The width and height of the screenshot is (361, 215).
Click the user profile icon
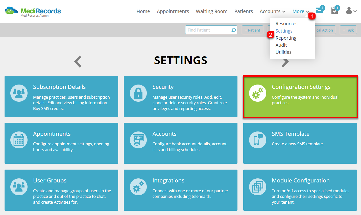[x=349, y=10]
